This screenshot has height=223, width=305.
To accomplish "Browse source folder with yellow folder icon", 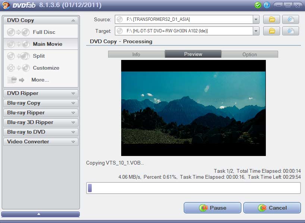I will click(x=271, y=19).
